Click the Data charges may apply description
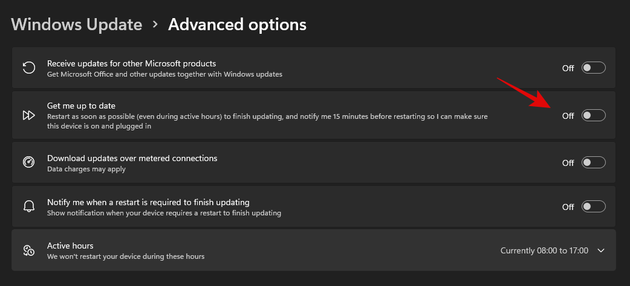The width and height of the screenshot is (630, 286). pyautogui.click(x=86, y=169)
